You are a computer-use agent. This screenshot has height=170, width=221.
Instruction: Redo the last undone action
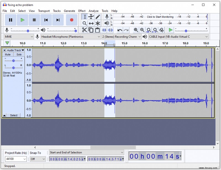(x=126, y=30)
